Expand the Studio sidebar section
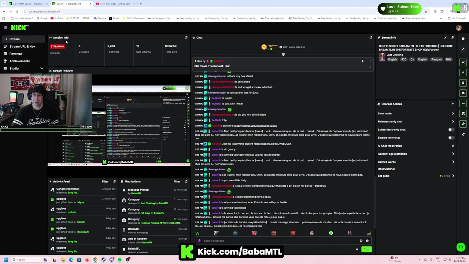469x264 pixels. point(41,69)
